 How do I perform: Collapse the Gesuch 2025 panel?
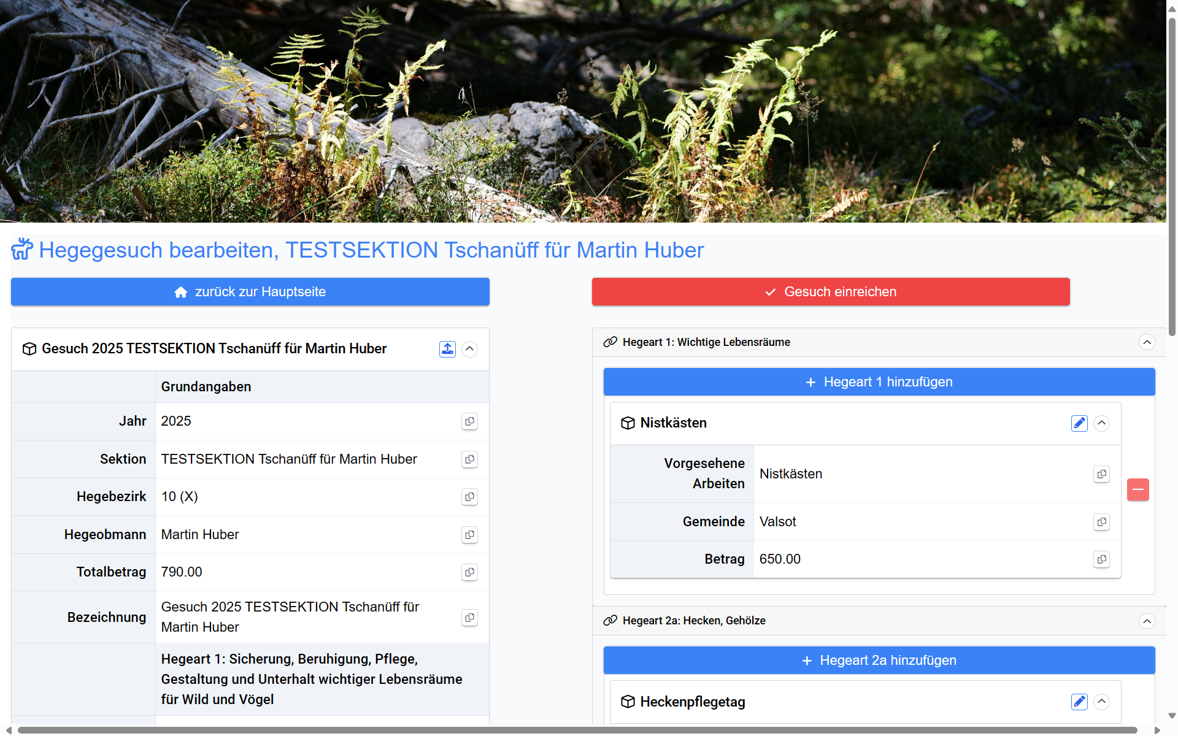[x=469, y=349]
